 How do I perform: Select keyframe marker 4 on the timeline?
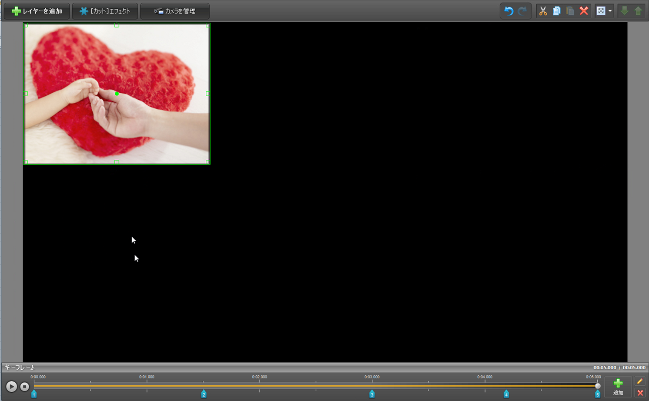tap(506, 394)
